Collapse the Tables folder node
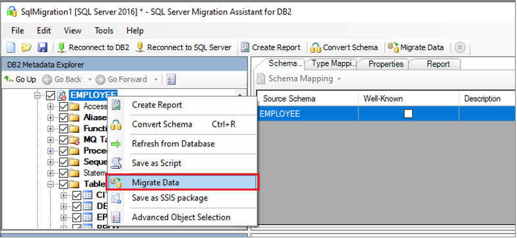Viewport: 517px width, 238px height. click(50, 184)
